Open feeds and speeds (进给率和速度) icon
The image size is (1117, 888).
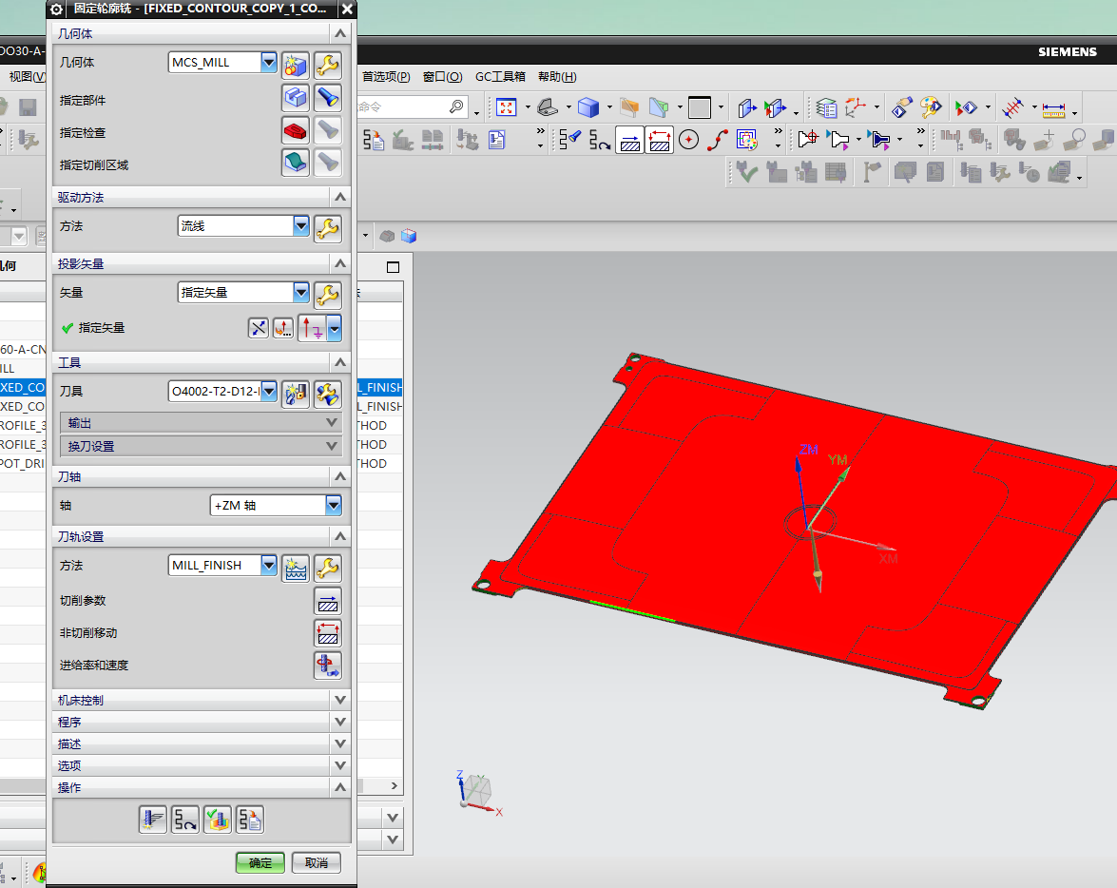[x=328, y=665]
